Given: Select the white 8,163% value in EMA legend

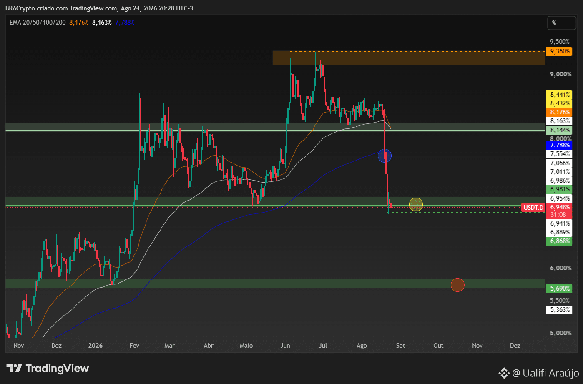Looking at the screenshot, I should pos(102,23).
